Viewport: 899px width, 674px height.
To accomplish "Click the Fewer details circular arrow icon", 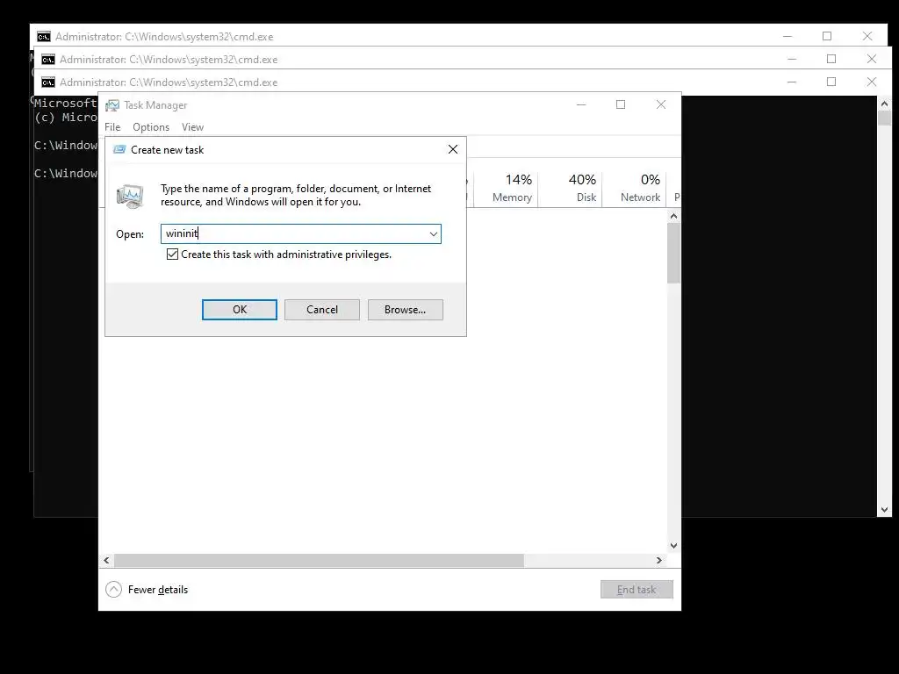I will pos(113,589).
